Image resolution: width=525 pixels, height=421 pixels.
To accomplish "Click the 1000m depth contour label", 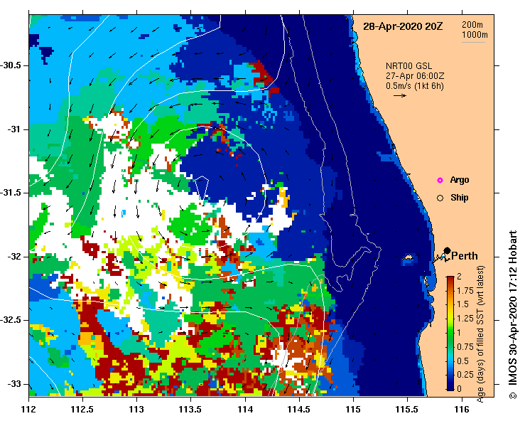I will coord(475,35).
